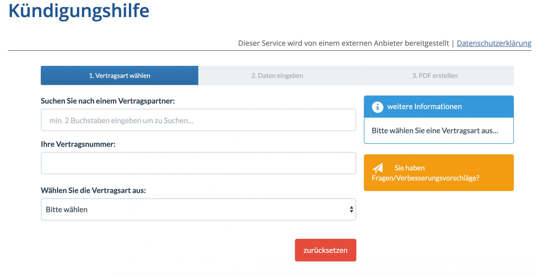This screenshot has height=276, width=538.
Task: Click the Kündigungshilfe page heading
Action: [79, 11]
